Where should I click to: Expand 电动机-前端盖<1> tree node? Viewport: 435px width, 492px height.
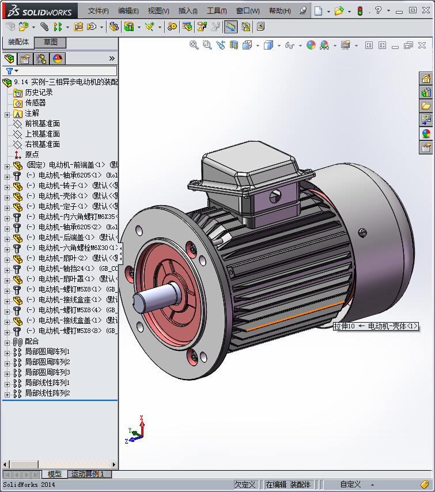[x=7, y=166]
